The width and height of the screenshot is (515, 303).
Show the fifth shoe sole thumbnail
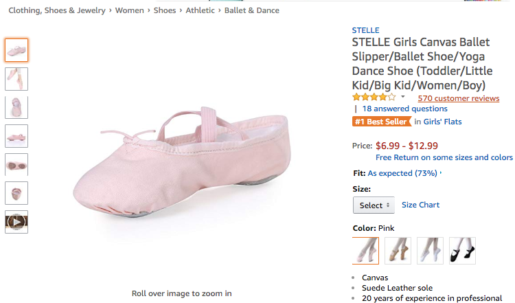[16, 165]
